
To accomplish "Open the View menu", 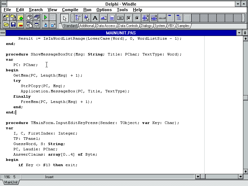I will [x=52, y=10].
